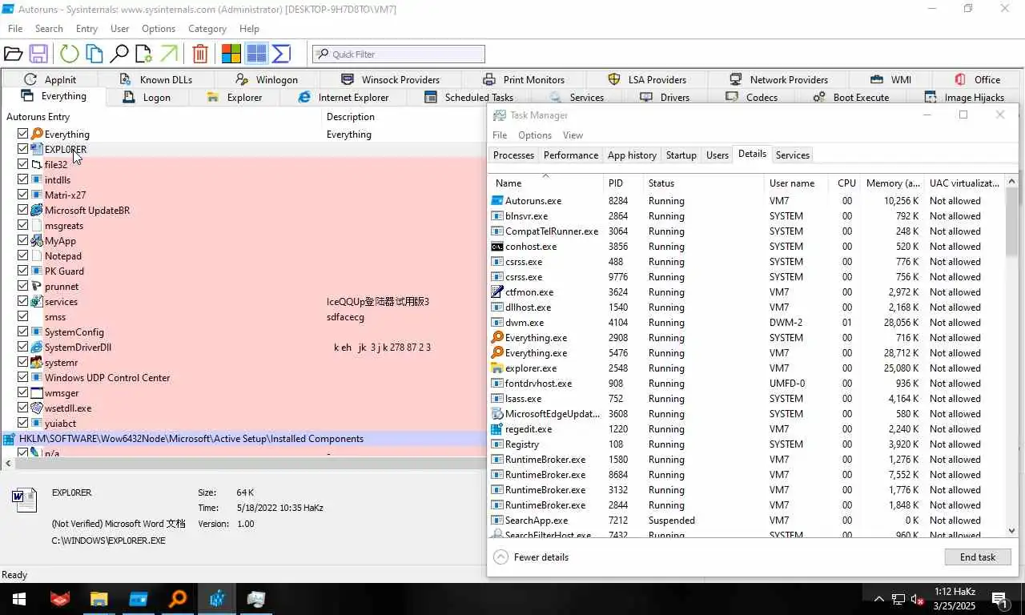The image size is (1025, 615).
Task: Click the Find magnifier toolbar icon
Action: pyautogui.click(x=119, y=54)
